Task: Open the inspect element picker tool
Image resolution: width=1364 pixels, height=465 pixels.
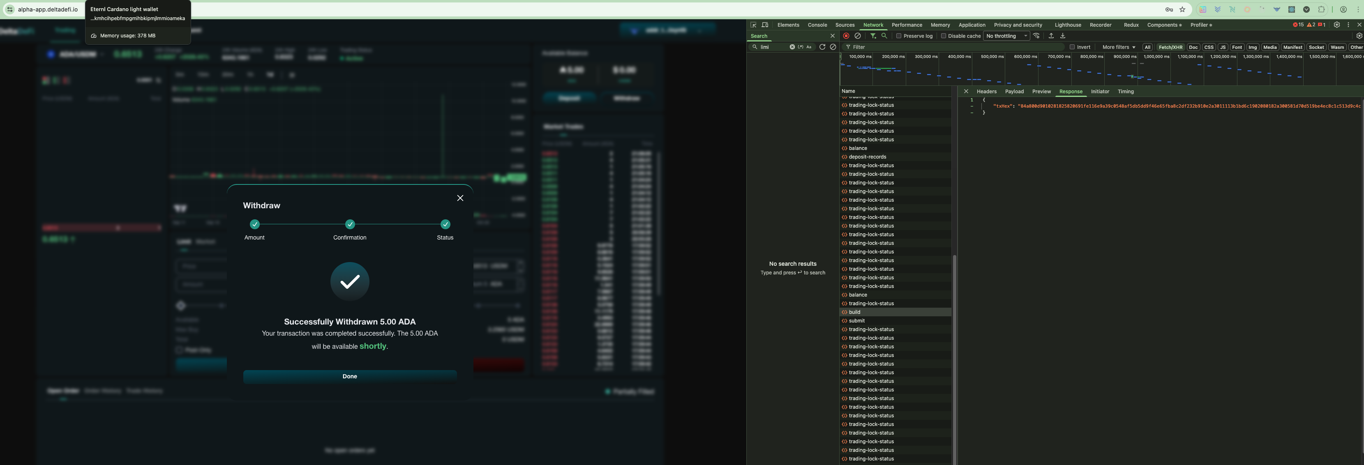Action: pyautogui.click(x=753, y=25)
